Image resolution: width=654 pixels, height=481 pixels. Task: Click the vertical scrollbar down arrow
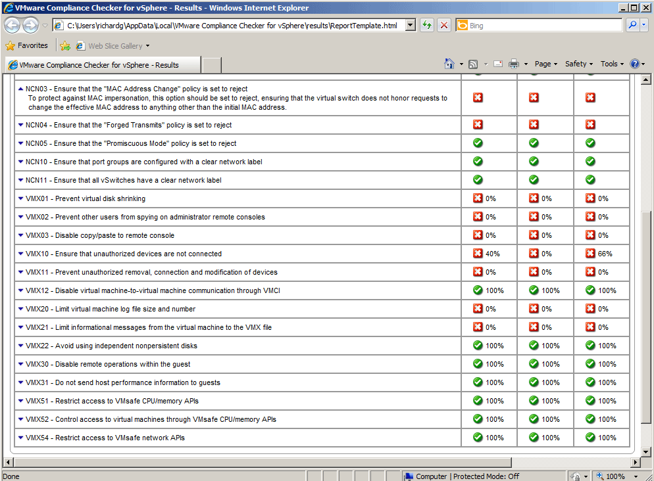645,452
